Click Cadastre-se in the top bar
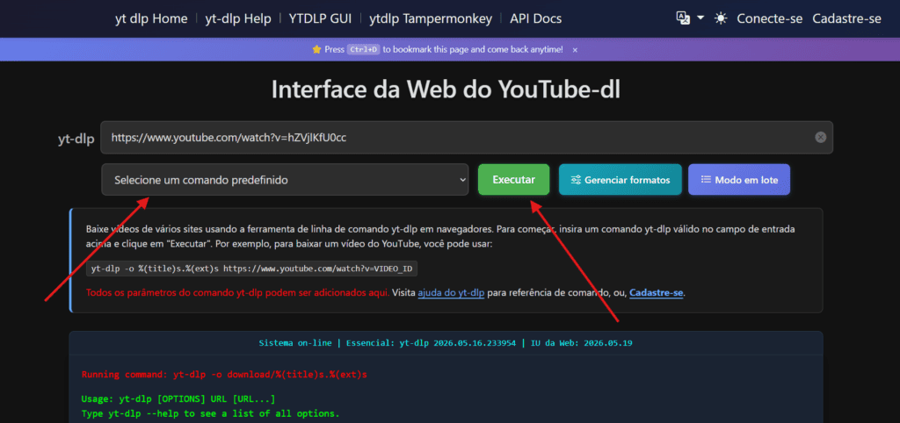900x423 pixels. pos(846,18)
